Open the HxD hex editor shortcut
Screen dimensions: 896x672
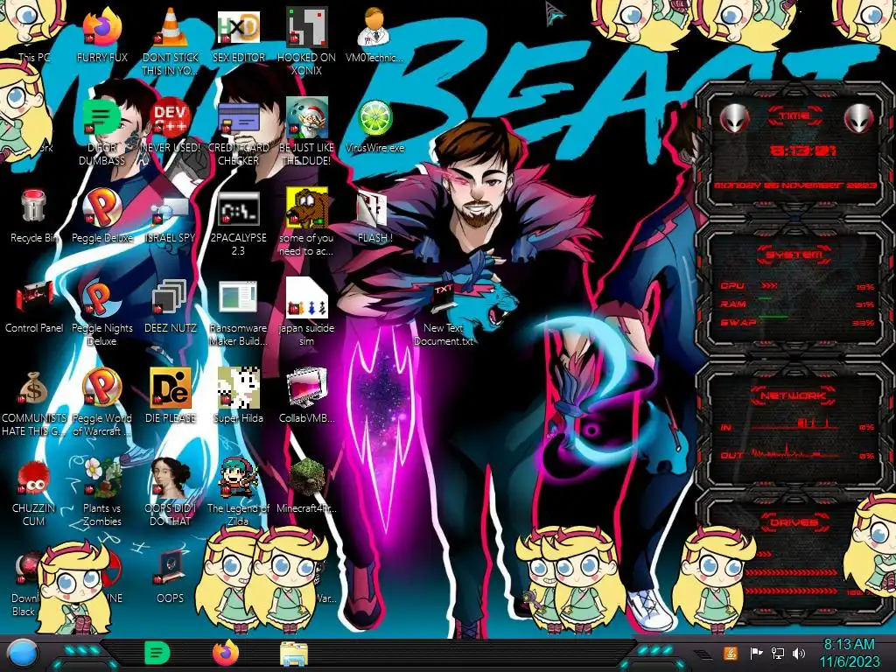[x=239, y=34]
